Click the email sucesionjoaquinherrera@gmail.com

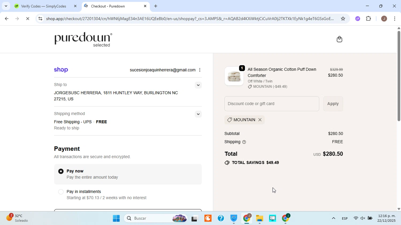point(163,70)
